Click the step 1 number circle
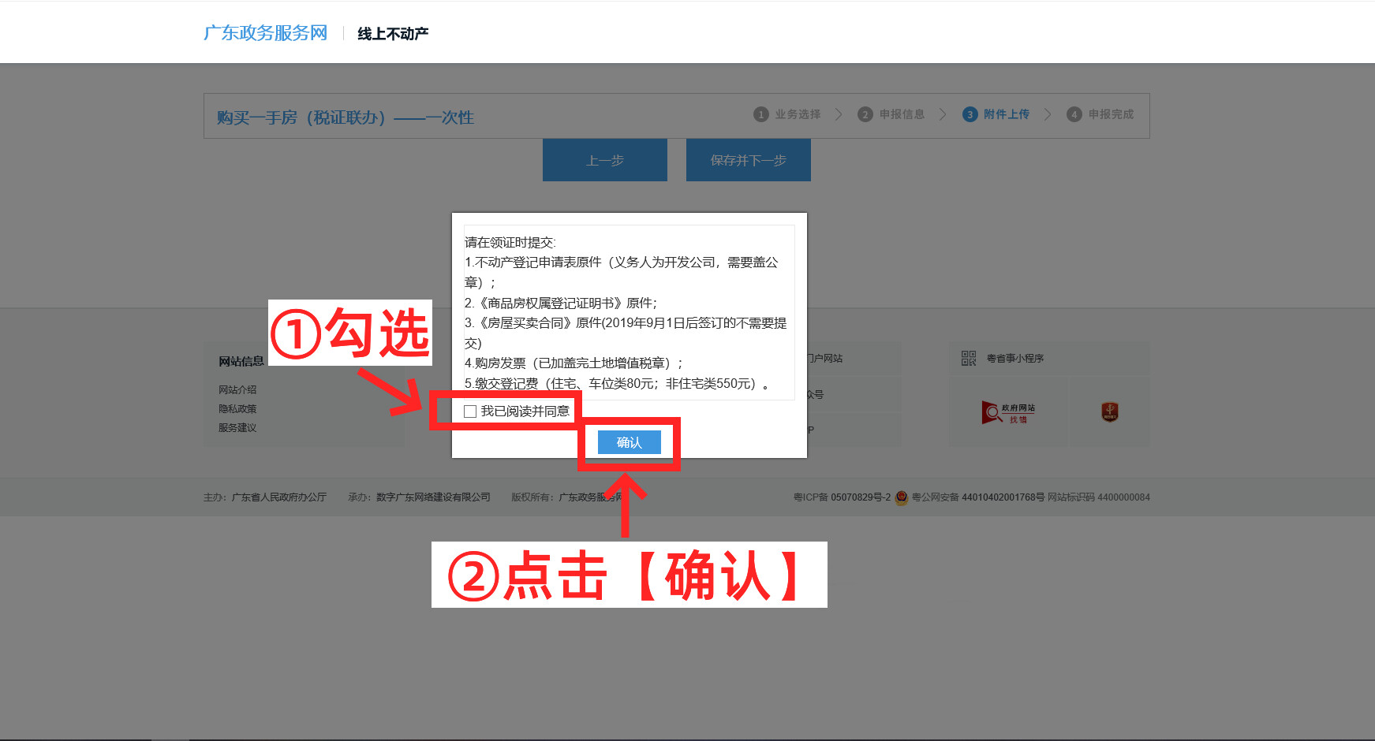The width and height of the screenshot is (1375, 741). pos(760,114)
